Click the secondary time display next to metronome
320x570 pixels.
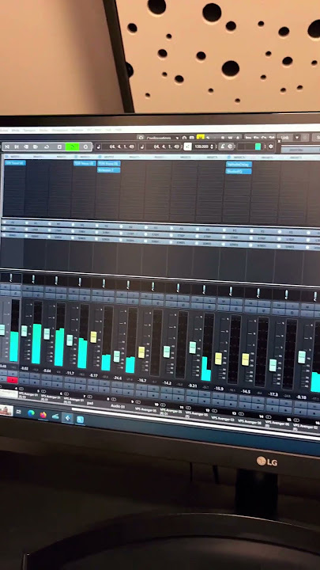tap(166, 146)
